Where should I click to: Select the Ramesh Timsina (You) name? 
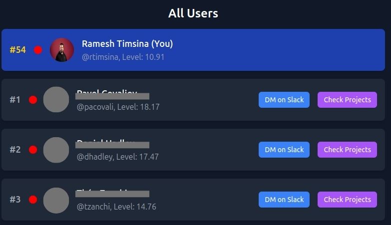(x=127, y=43)
